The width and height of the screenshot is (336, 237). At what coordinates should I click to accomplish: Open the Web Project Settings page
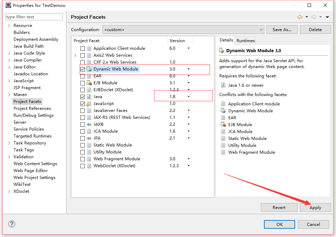tap(34, 178)
